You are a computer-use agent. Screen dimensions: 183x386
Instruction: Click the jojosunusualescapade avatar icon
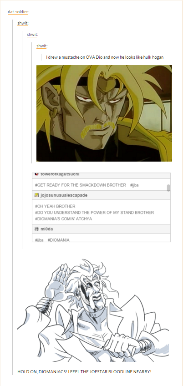click(36, 195)
